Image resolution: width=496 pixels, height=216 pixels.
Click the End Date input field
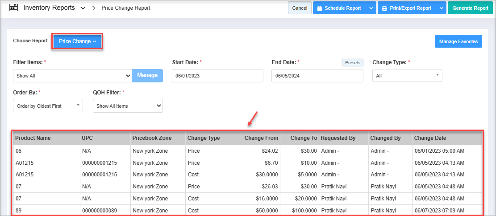[317, 76]
